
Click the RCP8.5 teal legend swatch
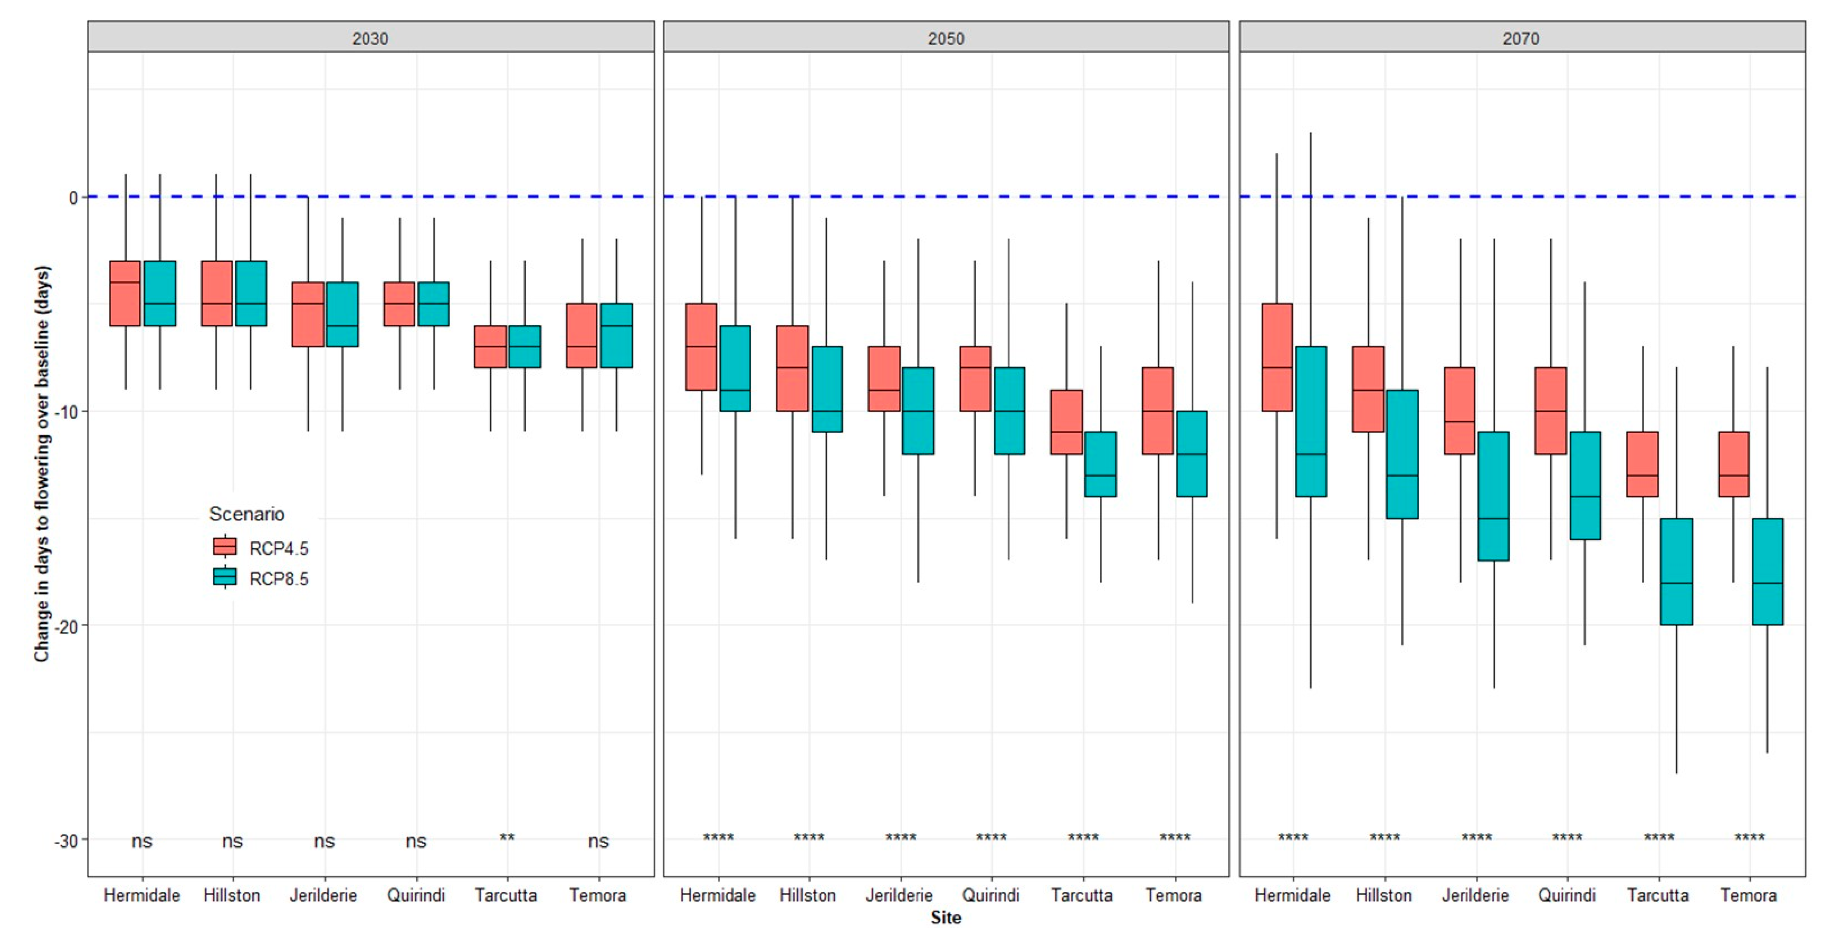point(225,576)
